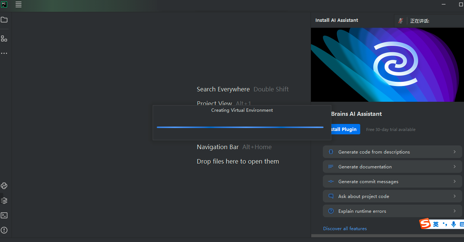Minimize the PyCharm window
Viewport: 464px width, 242px height.
(x=444, y=4)
